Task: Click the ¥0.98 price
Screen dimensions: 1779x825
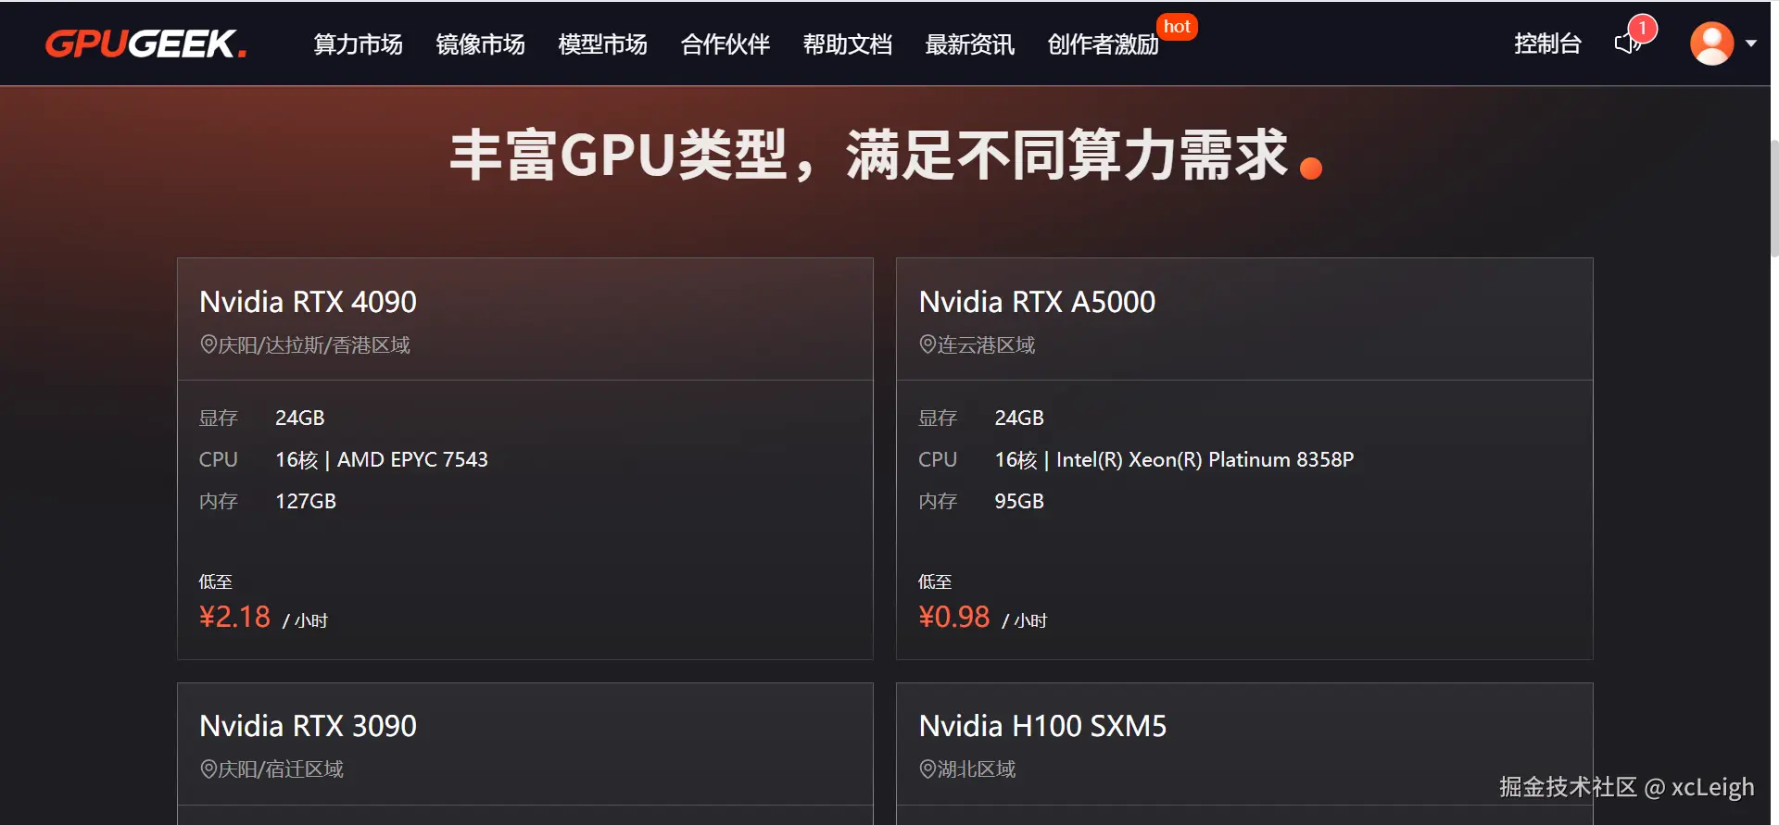Action: (x=953, y=617)
